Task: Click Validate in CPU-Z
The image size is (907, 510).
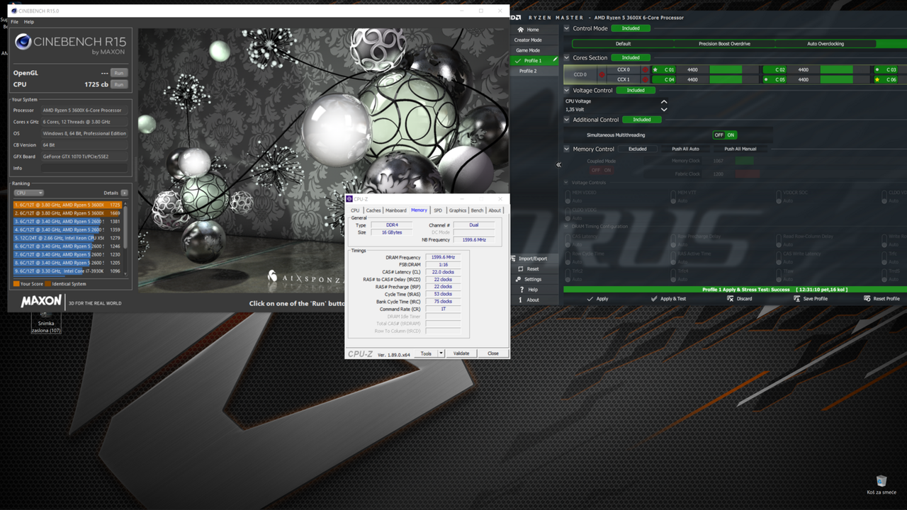Action: [x=461, y=353]
